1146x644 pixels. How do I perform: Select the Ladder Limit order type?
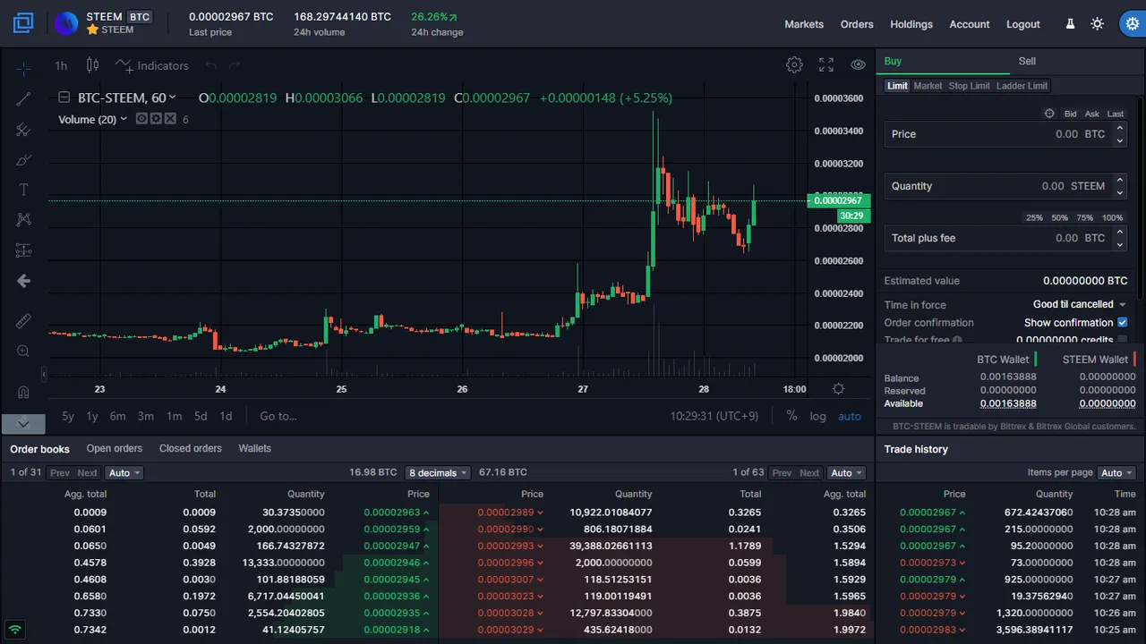1022,86
